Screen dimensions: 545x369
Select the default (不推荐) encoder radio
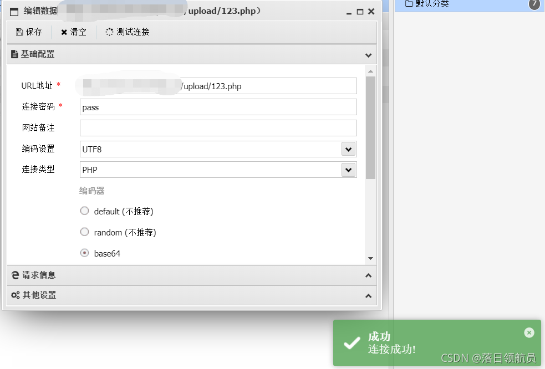(84, 211)
